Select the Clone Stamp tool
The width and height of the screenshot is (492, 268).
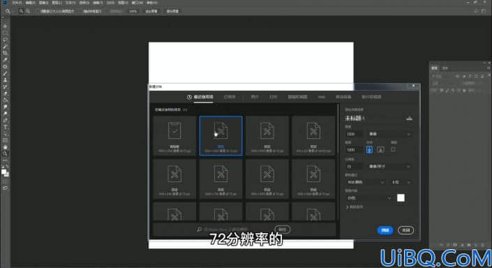coord(5,80)
